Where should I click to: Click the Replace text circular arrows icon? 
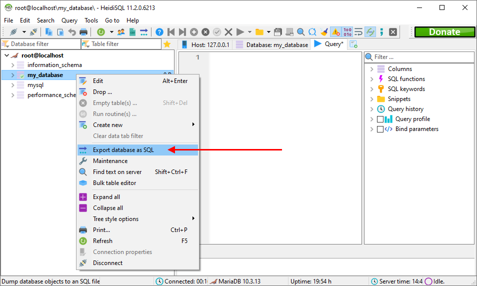(x=312, y=32)
